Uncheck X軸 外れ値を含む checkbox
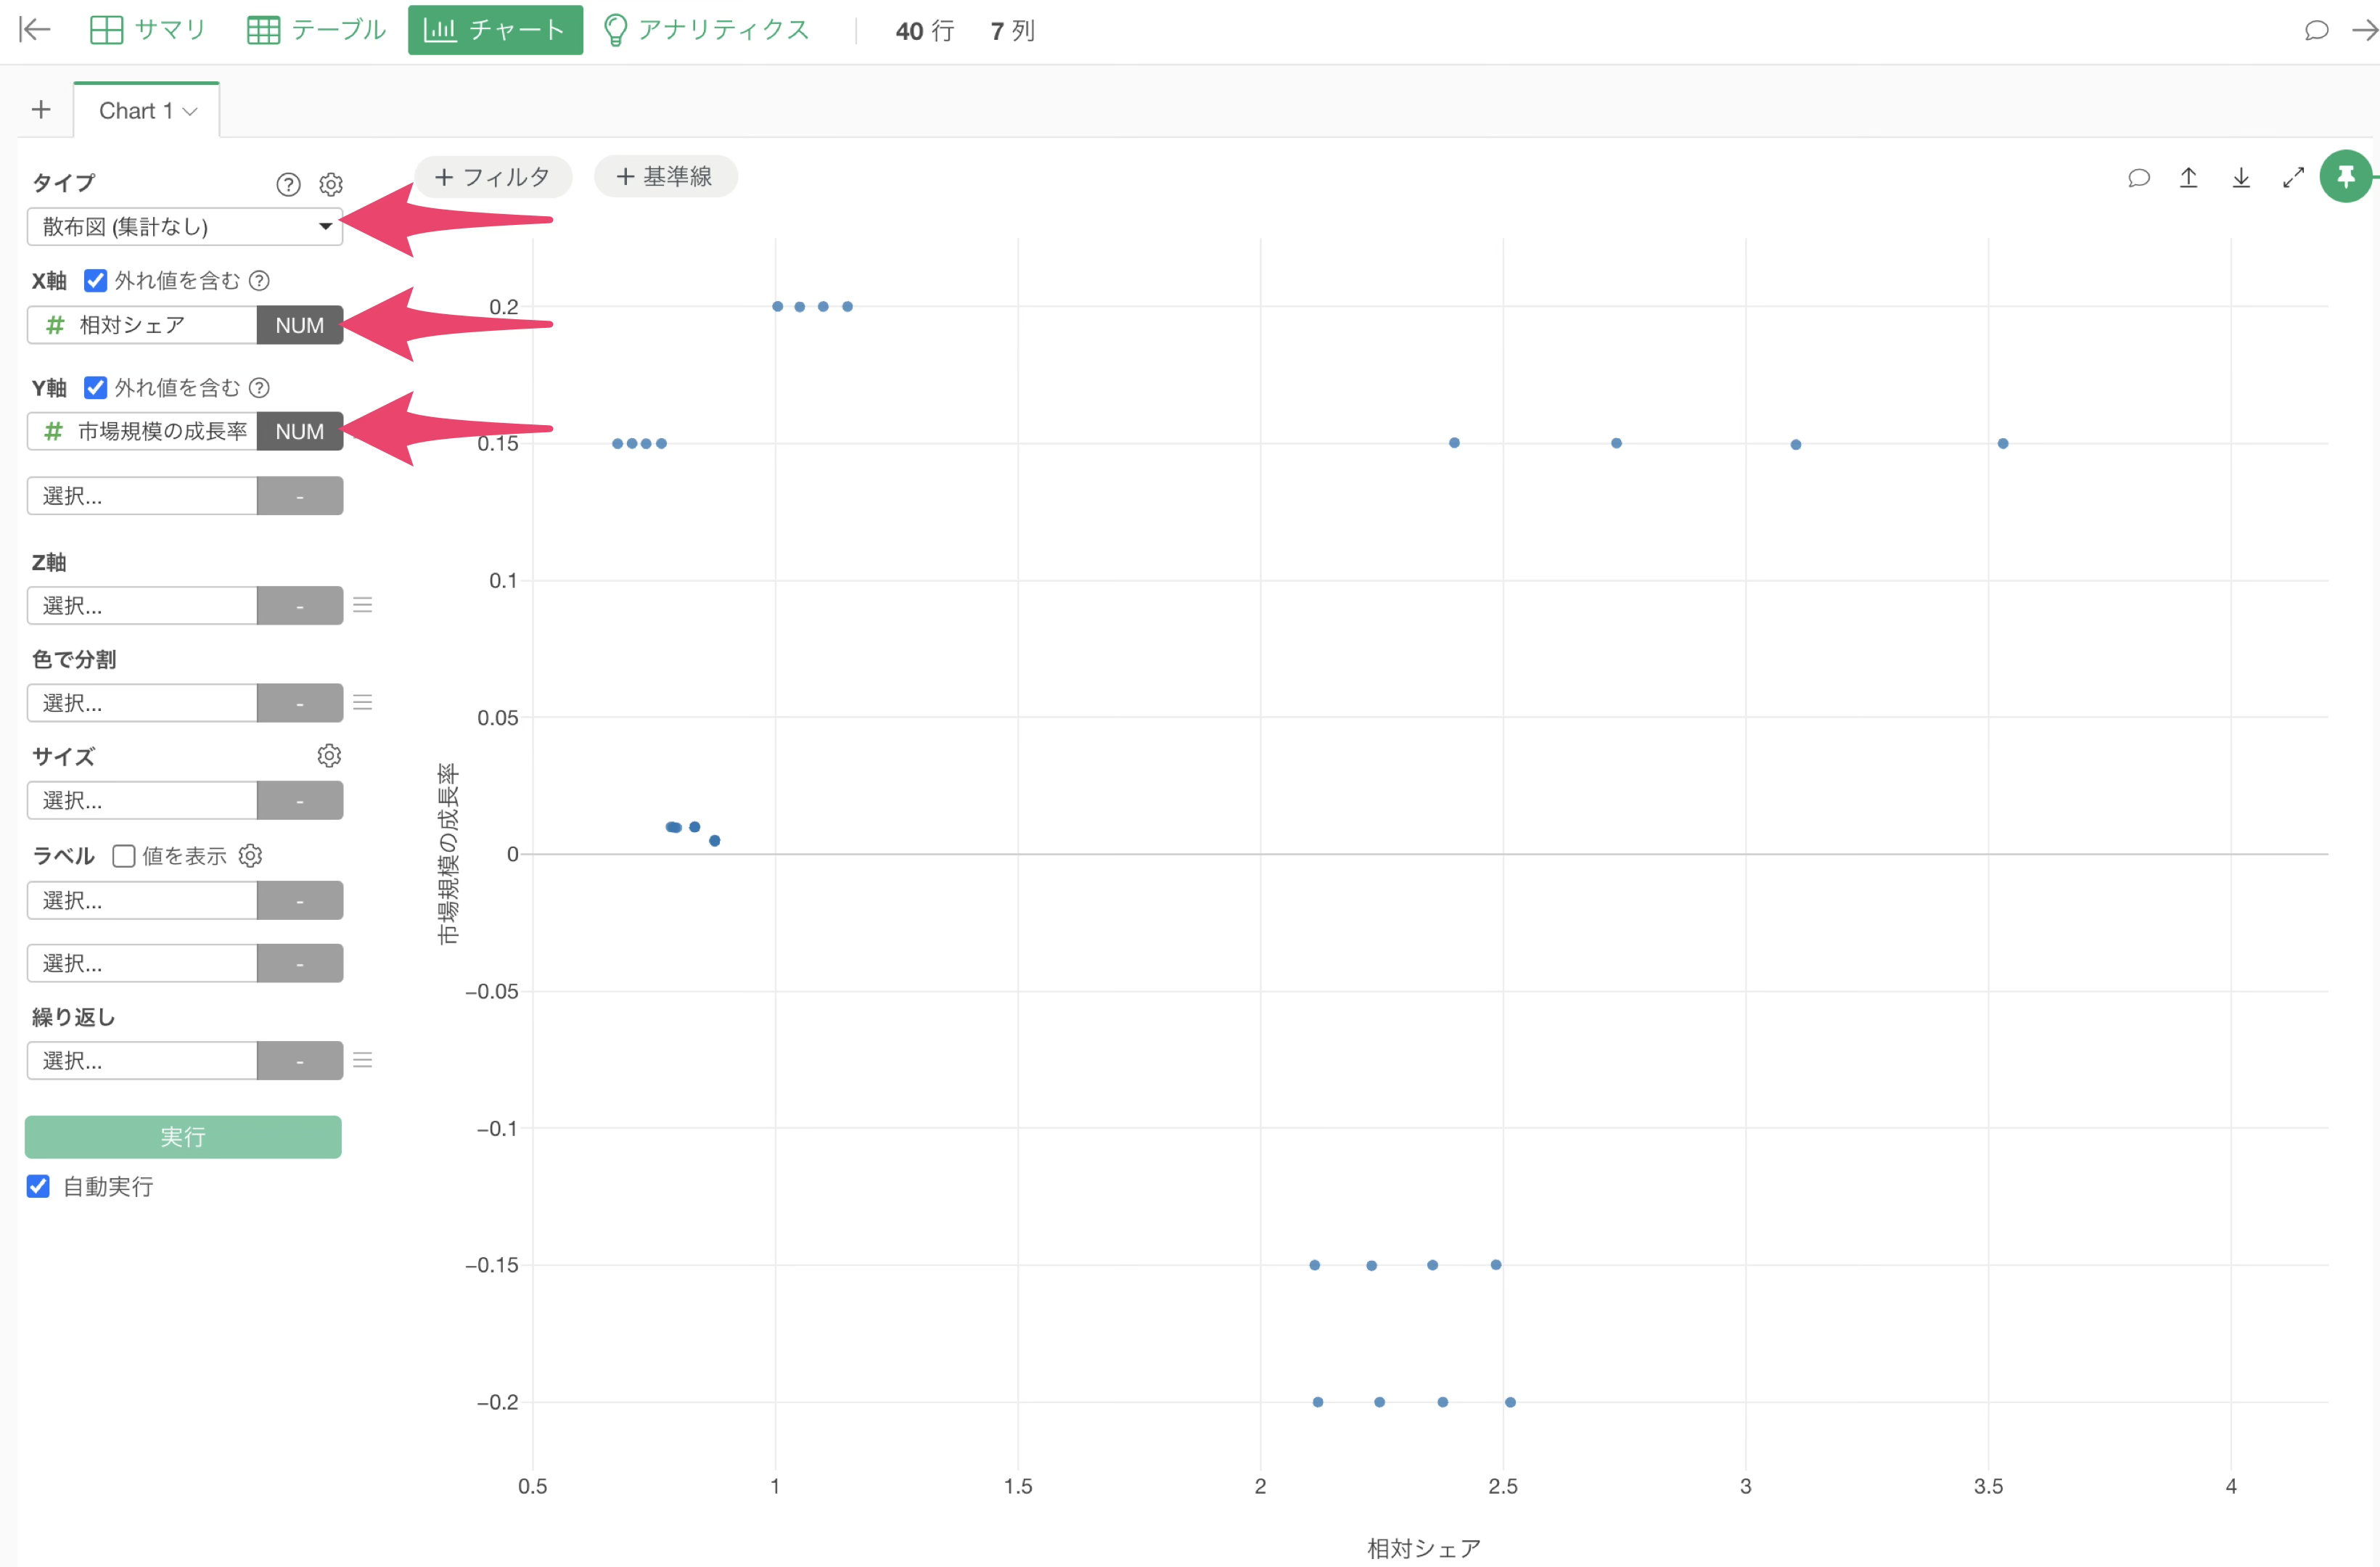Viewport: 2380px width, 1567px height. pyautogui.click(x=96, y=281)
